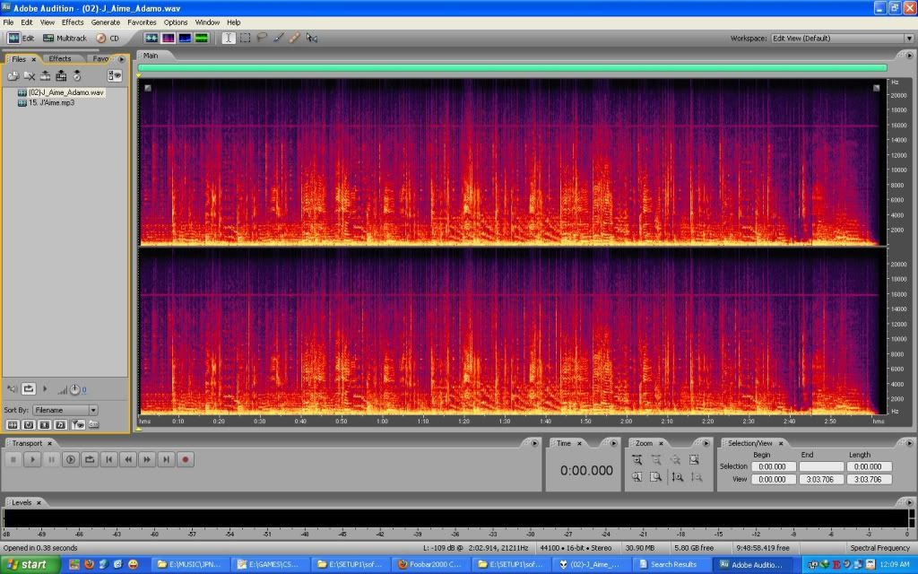Toggle Show Options in Files panel
The image size is (918, 574).
click(115, 75)
